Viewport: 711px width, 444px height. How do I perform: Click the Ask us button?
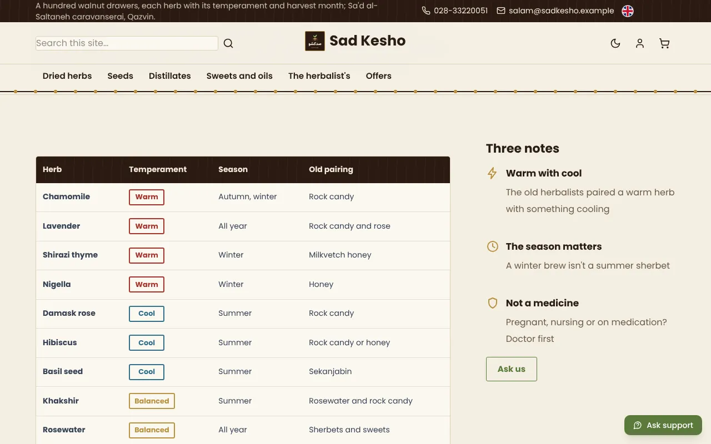point(512,369)
